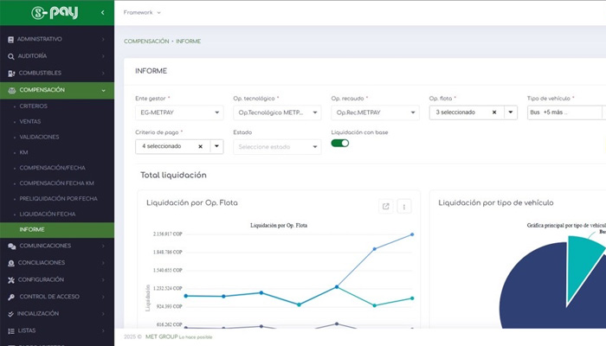The width and height of the screenshot is (606, 346).
Task: Click the Combustibles fuel pump icon
Action: (x=11, y=74)
